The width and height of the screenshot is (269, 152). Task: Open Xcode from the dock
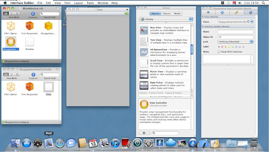204,143
